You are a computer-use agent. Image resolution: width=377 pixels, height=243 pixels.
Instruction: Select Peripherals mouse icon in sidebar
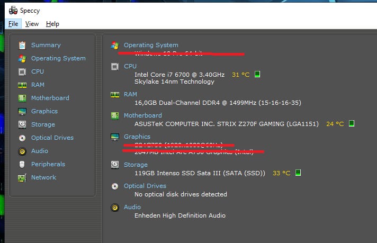click(22, 165)
